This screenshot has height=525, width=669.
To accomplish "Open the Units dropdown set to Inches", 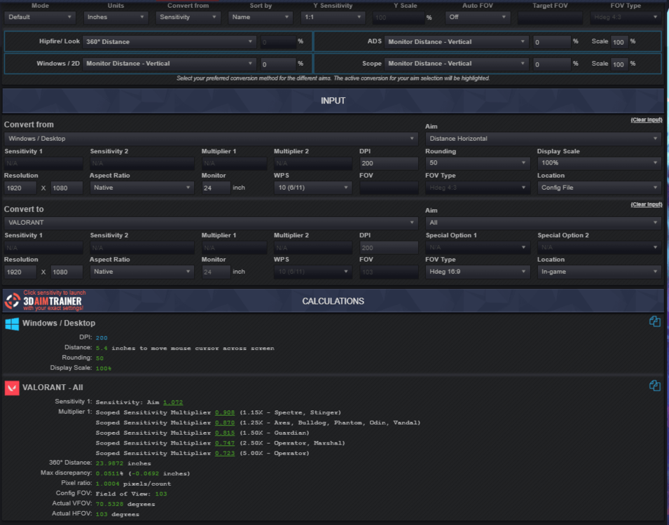I will (x=115, y=17).
